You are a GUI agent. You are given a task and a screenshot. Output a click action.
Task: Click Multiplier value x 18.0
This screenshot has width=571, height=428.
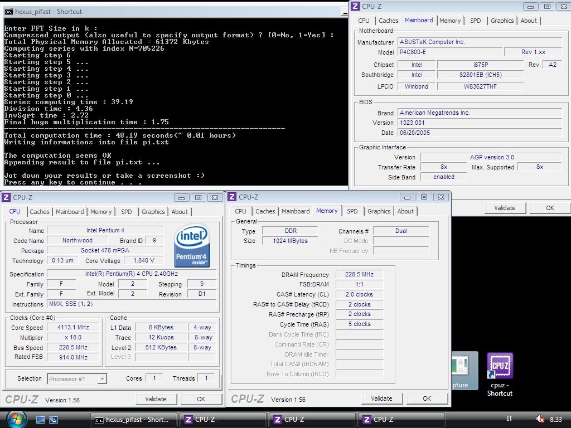(73, 337)
